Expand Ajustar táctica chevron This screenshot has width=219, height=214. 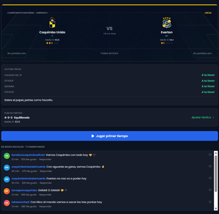click(213, 118)
